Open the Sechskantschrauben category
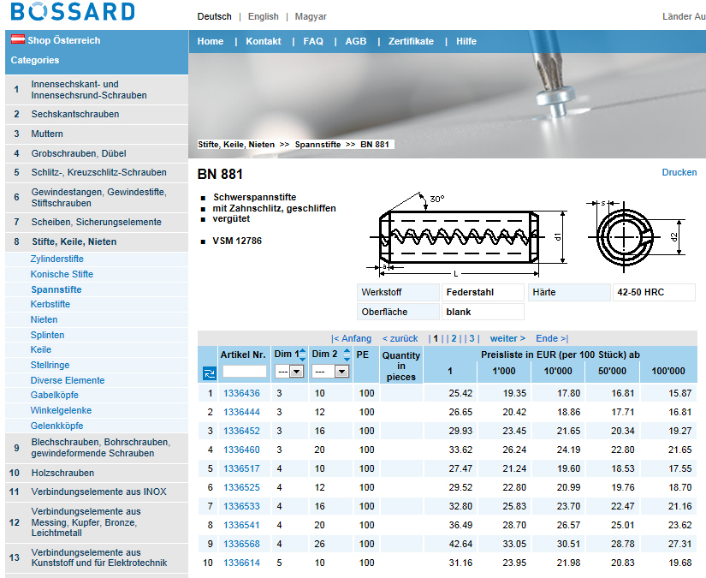706x578 pixels. pos(75,115)
